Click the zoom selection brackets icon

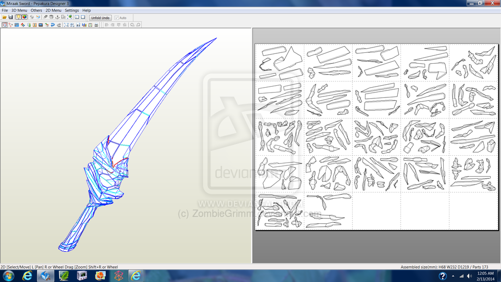66,24
